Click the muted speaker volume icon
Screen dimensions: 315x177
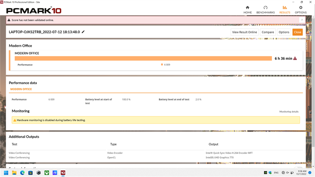click(x=287, y=173)
